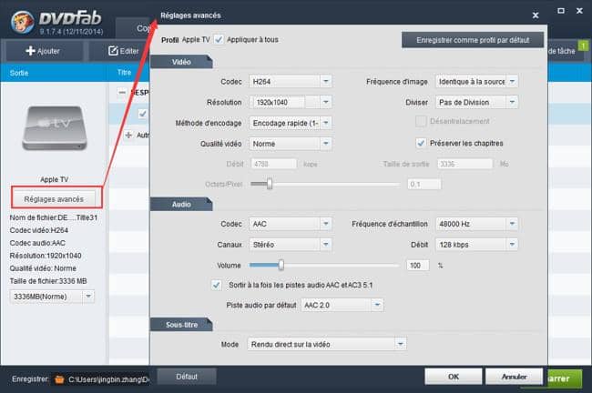The height and width of the screenshot is (393, 592).
Task: Open the 3336MB(Norme) size dropdown
Action: [x=88, y=296]
